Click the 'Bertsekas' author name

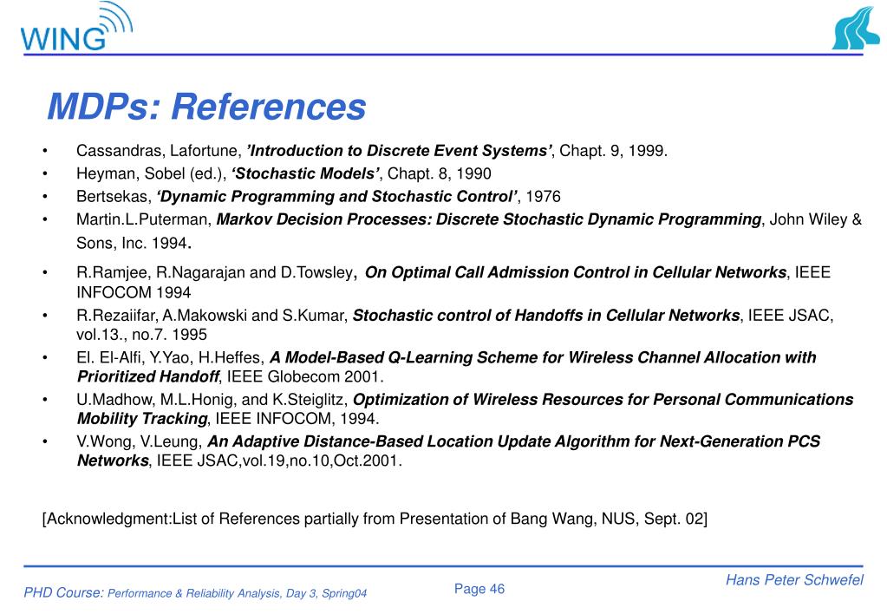point(112,196)
